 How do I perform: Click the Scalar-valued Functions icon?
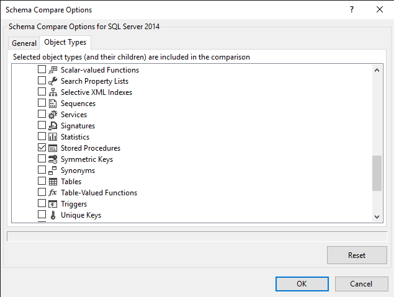(53, 70)
